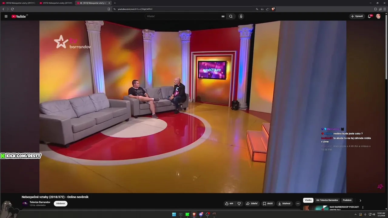Open the browser main menu

384,9
